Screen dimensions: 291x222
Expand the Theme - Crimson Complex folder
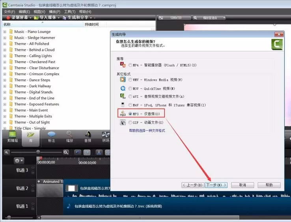[5, 74]
